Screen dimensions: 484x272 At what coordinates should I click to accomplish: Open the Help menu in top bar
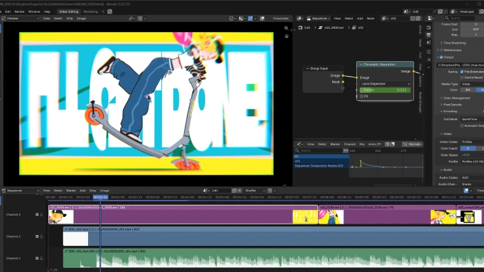pos(47,11)
